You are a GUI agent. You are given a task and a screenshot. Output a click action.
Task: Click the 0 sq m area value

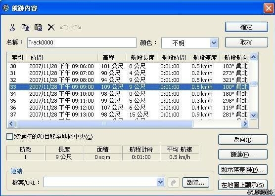[x=102, y=157]
